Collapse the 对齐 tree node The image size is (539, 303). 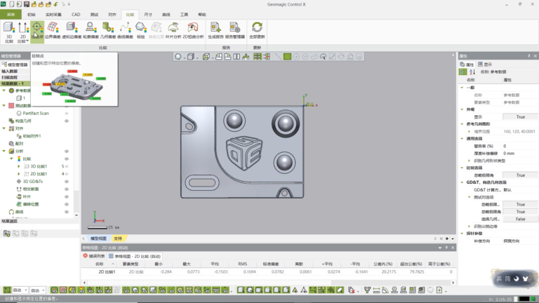4,128
